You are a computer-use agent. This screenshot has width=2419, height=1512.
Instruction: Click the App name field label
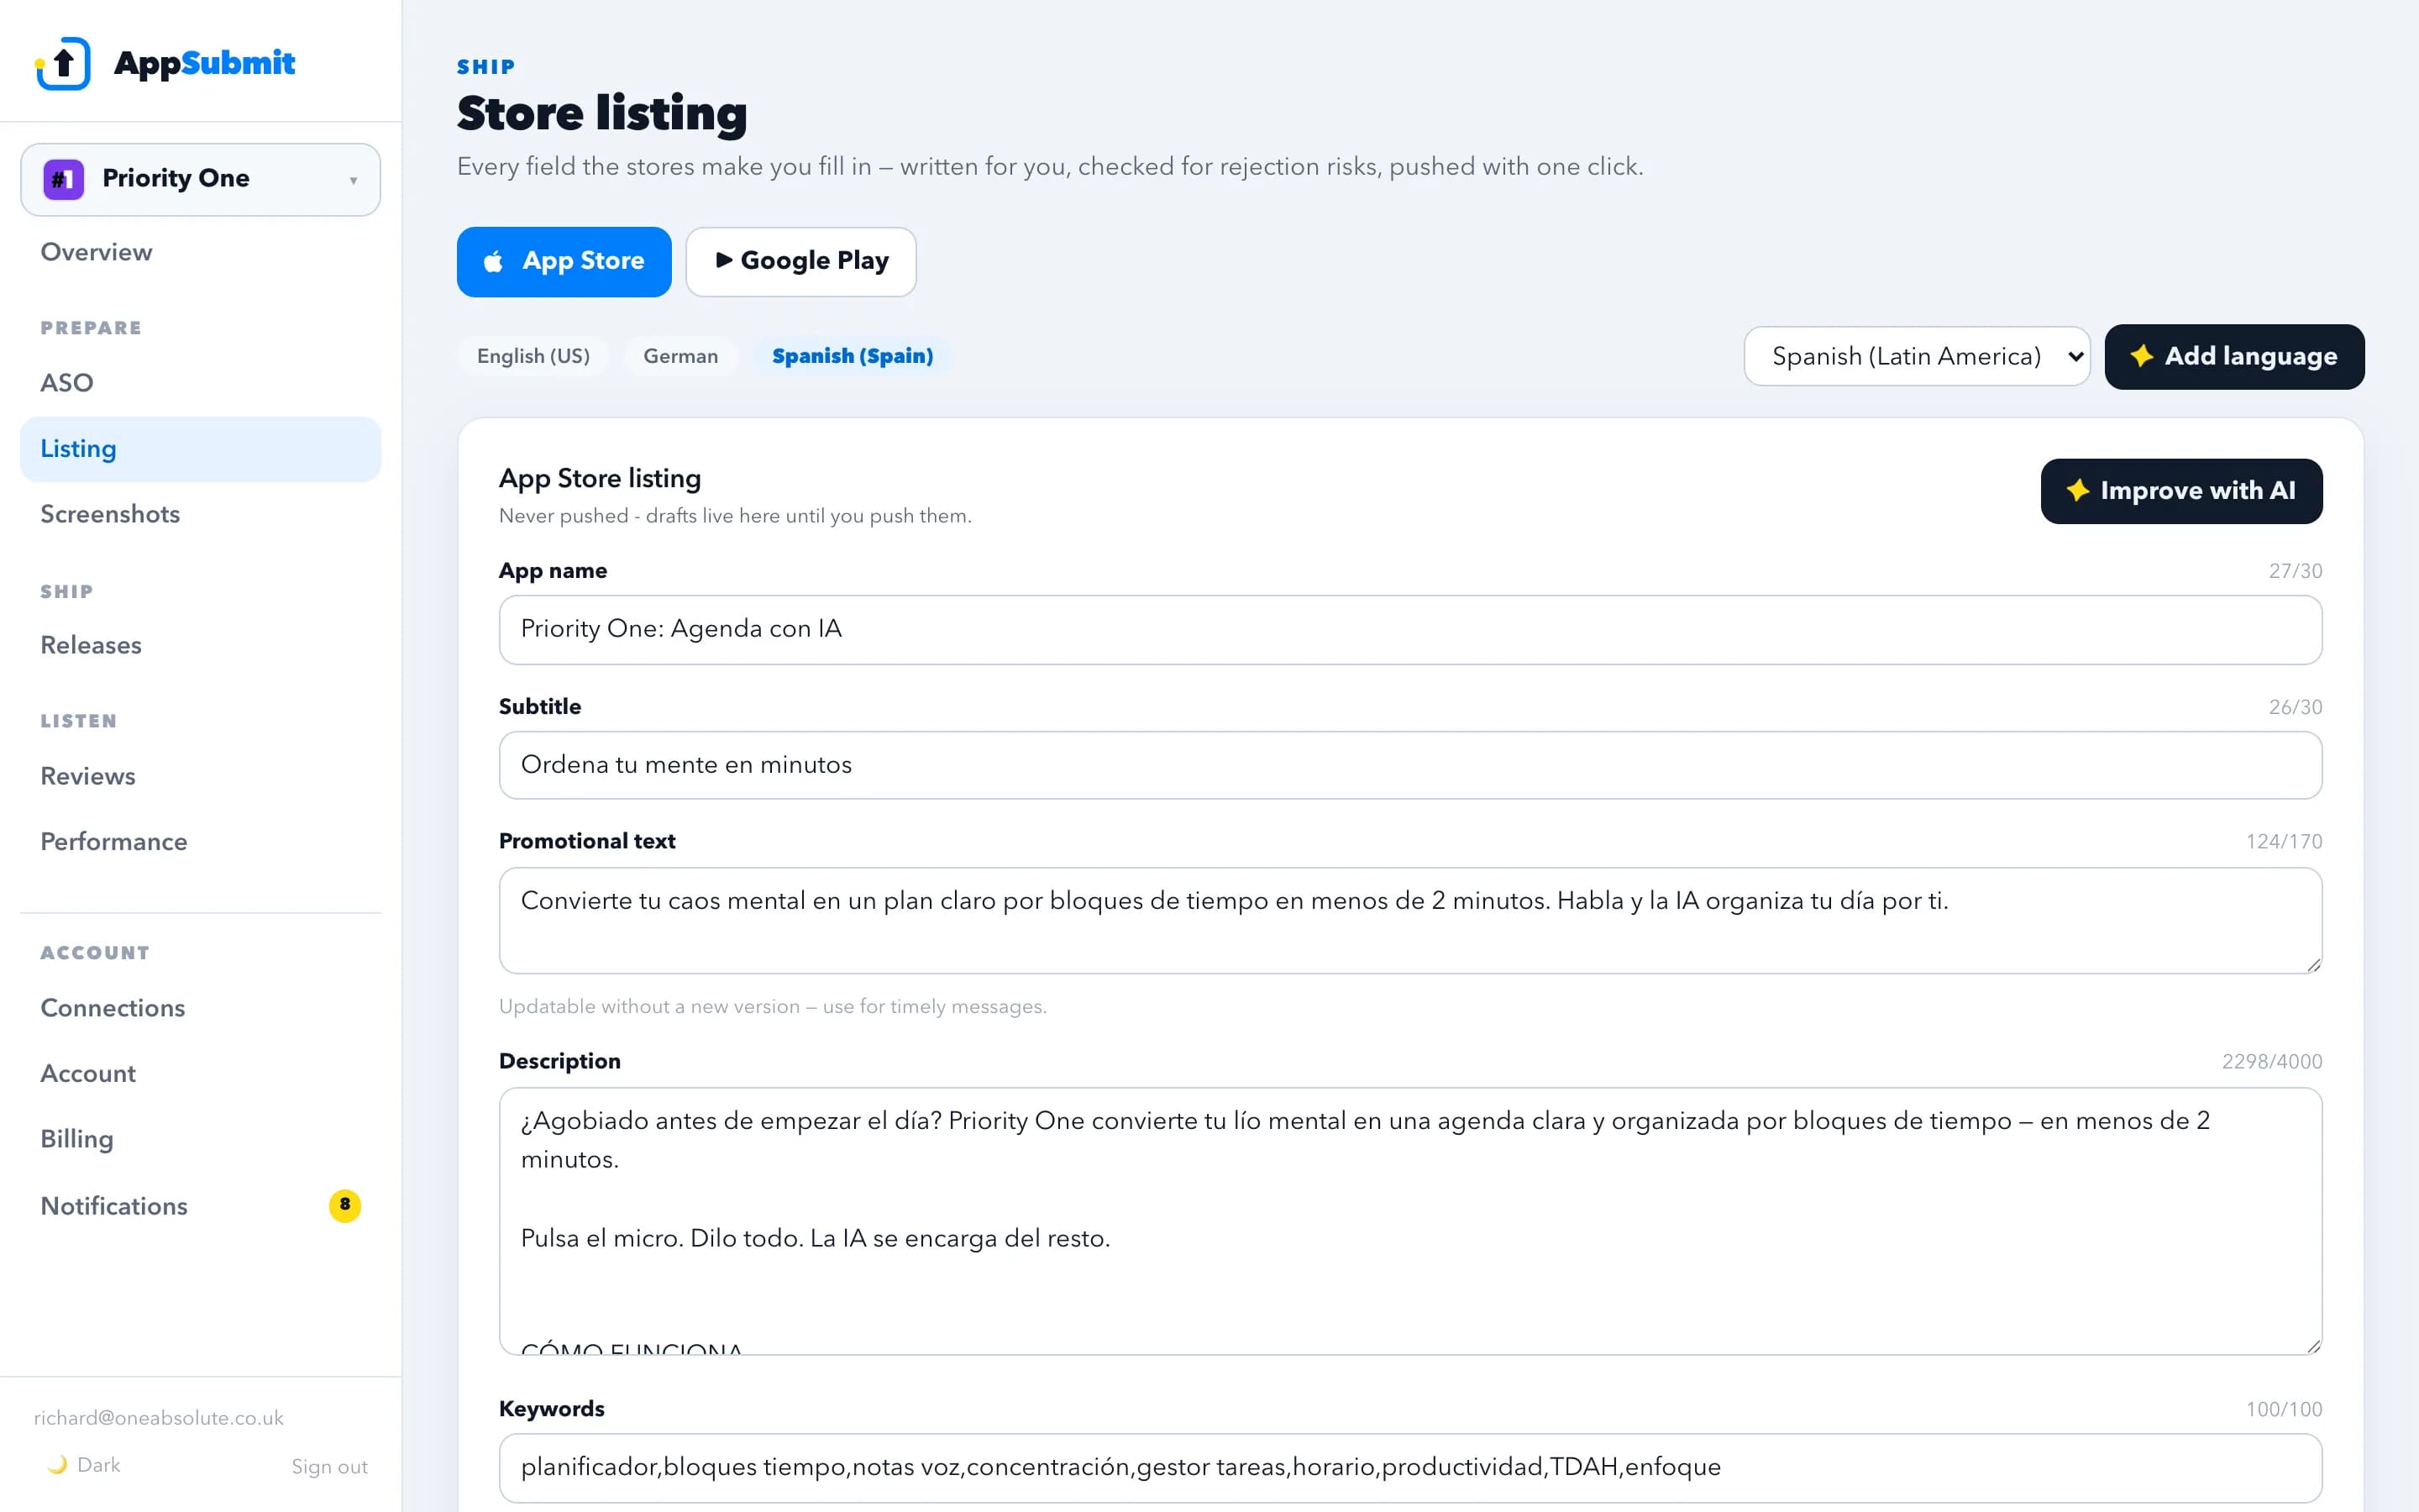pyautogui.click(x=553, y=571)
